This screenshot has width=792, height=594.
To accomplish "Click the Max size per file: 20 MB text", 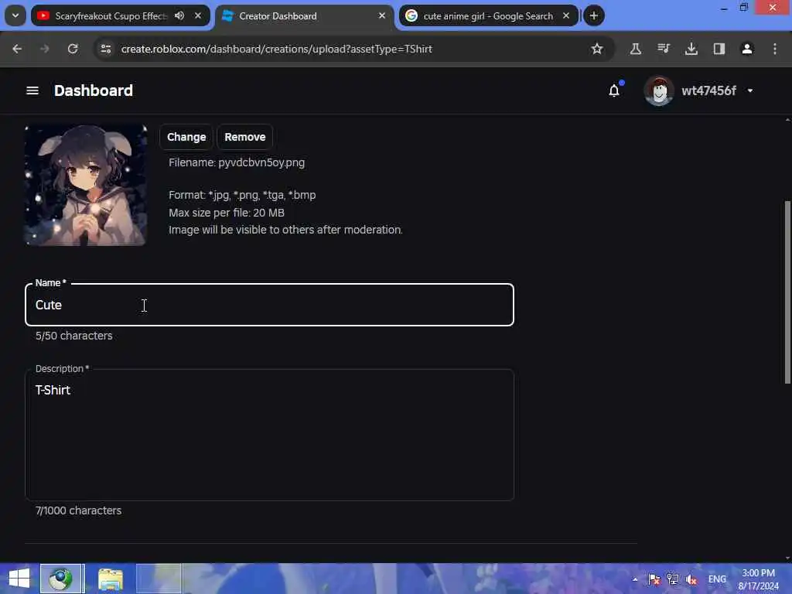I will (227, 213).
